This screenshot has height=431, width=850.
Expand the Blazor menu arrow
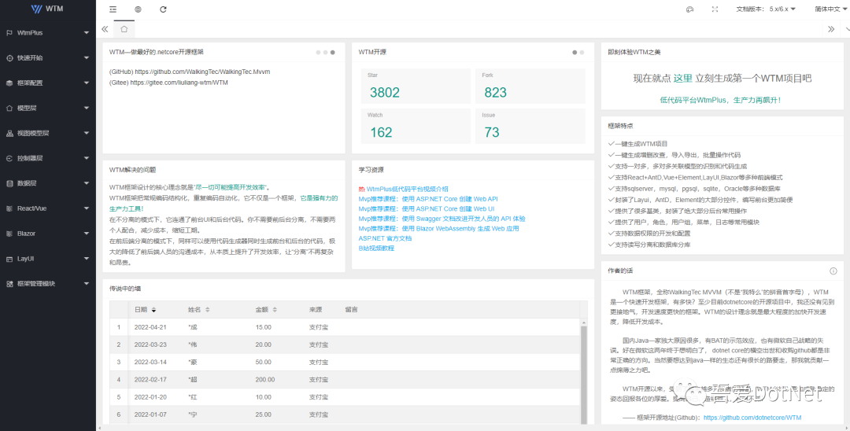(x=87, y=234)
